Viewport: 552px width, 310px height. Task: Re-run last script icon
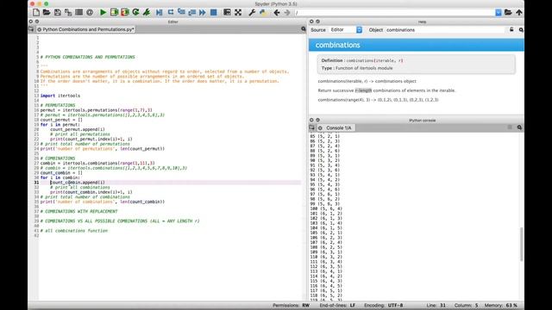(x=135, y=12)
